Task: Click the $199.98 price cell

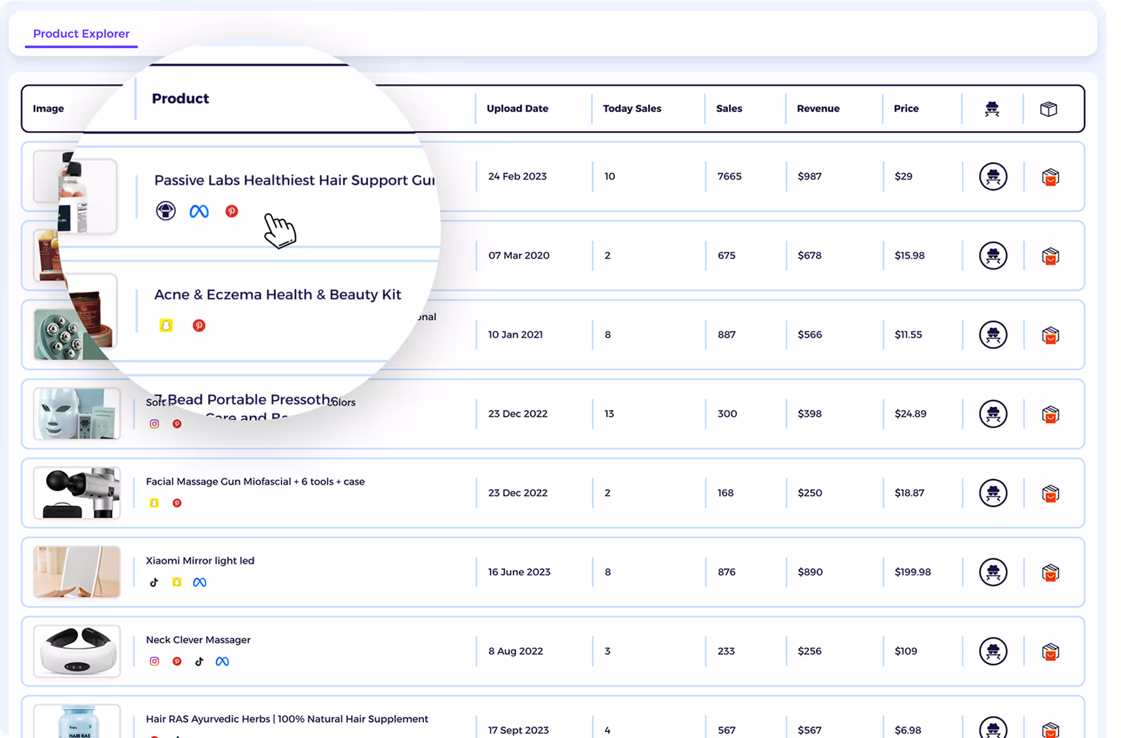Action: point(912,572)
